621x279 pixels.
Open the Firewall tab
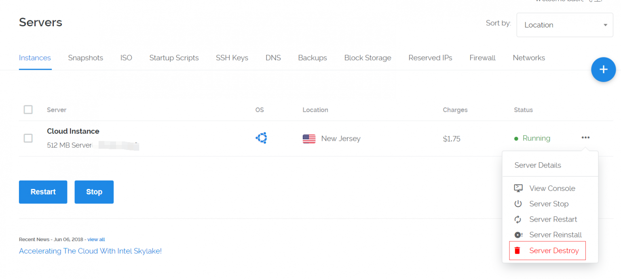pyautogui.click(x=482, y=58)
